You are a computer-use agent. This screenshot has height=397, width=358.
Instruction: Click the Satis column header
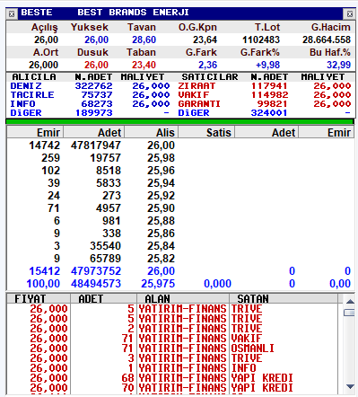click(206, 132)
